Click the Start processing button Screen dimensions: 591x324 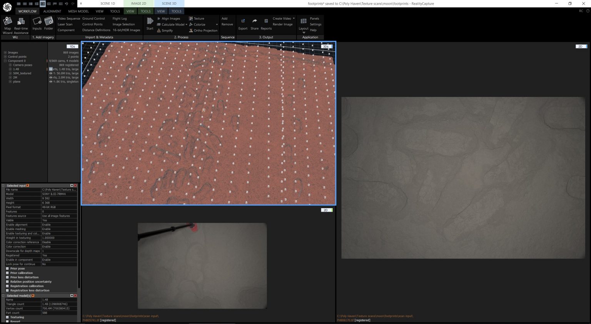coord(150,23)
